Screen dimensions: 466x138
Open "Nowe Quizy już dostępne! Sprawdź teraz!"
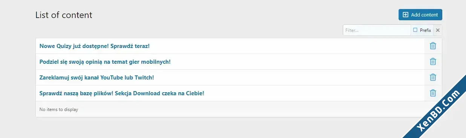point(95,46)
